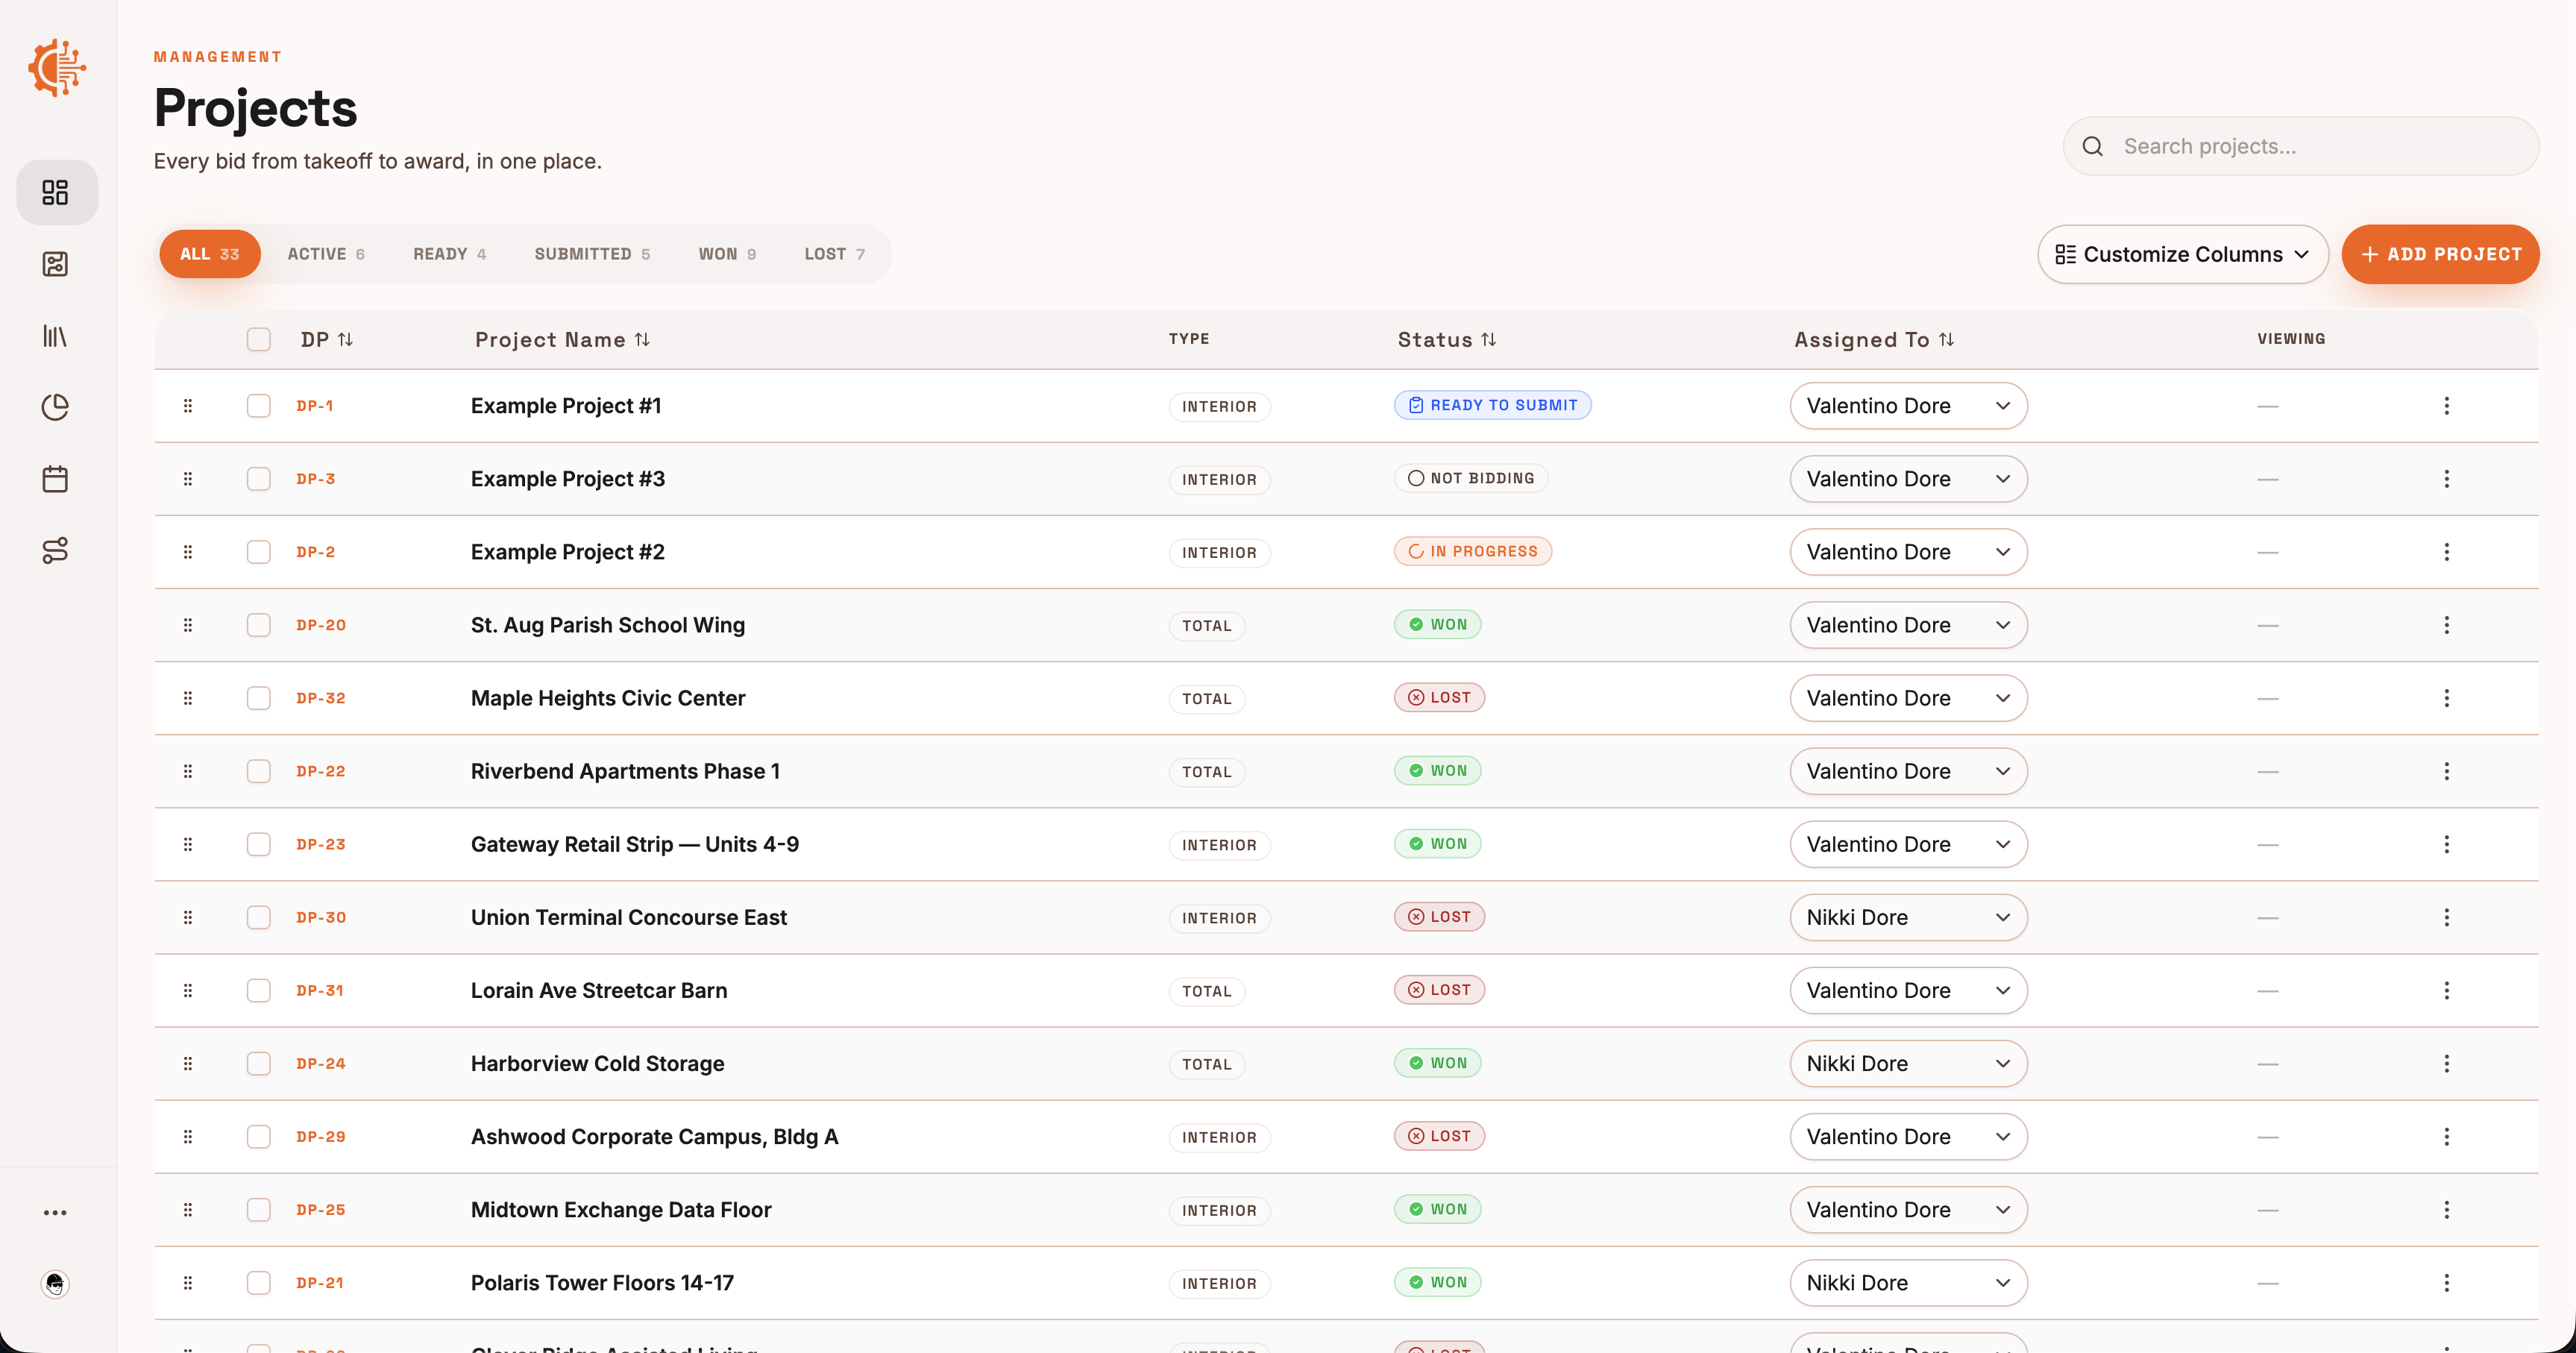
Task: Sort by DP column arrows
Action: point(345,340)
